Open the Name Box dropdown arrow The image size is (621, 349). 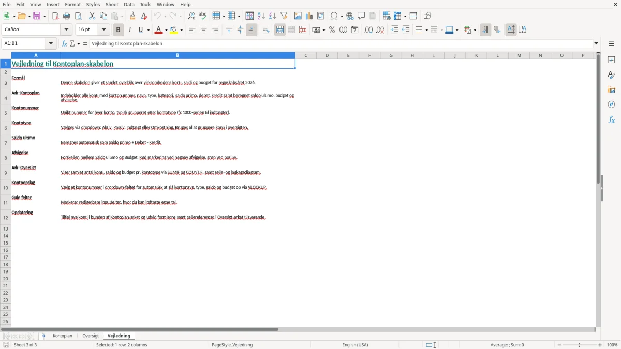click(50, 43)
